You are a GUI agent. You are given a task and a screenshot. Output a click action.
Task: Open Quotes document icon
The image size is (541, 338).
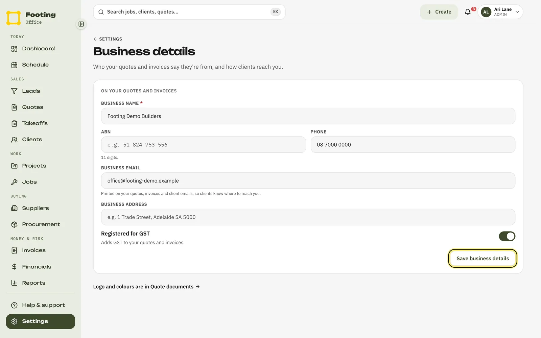pos(14,107)
